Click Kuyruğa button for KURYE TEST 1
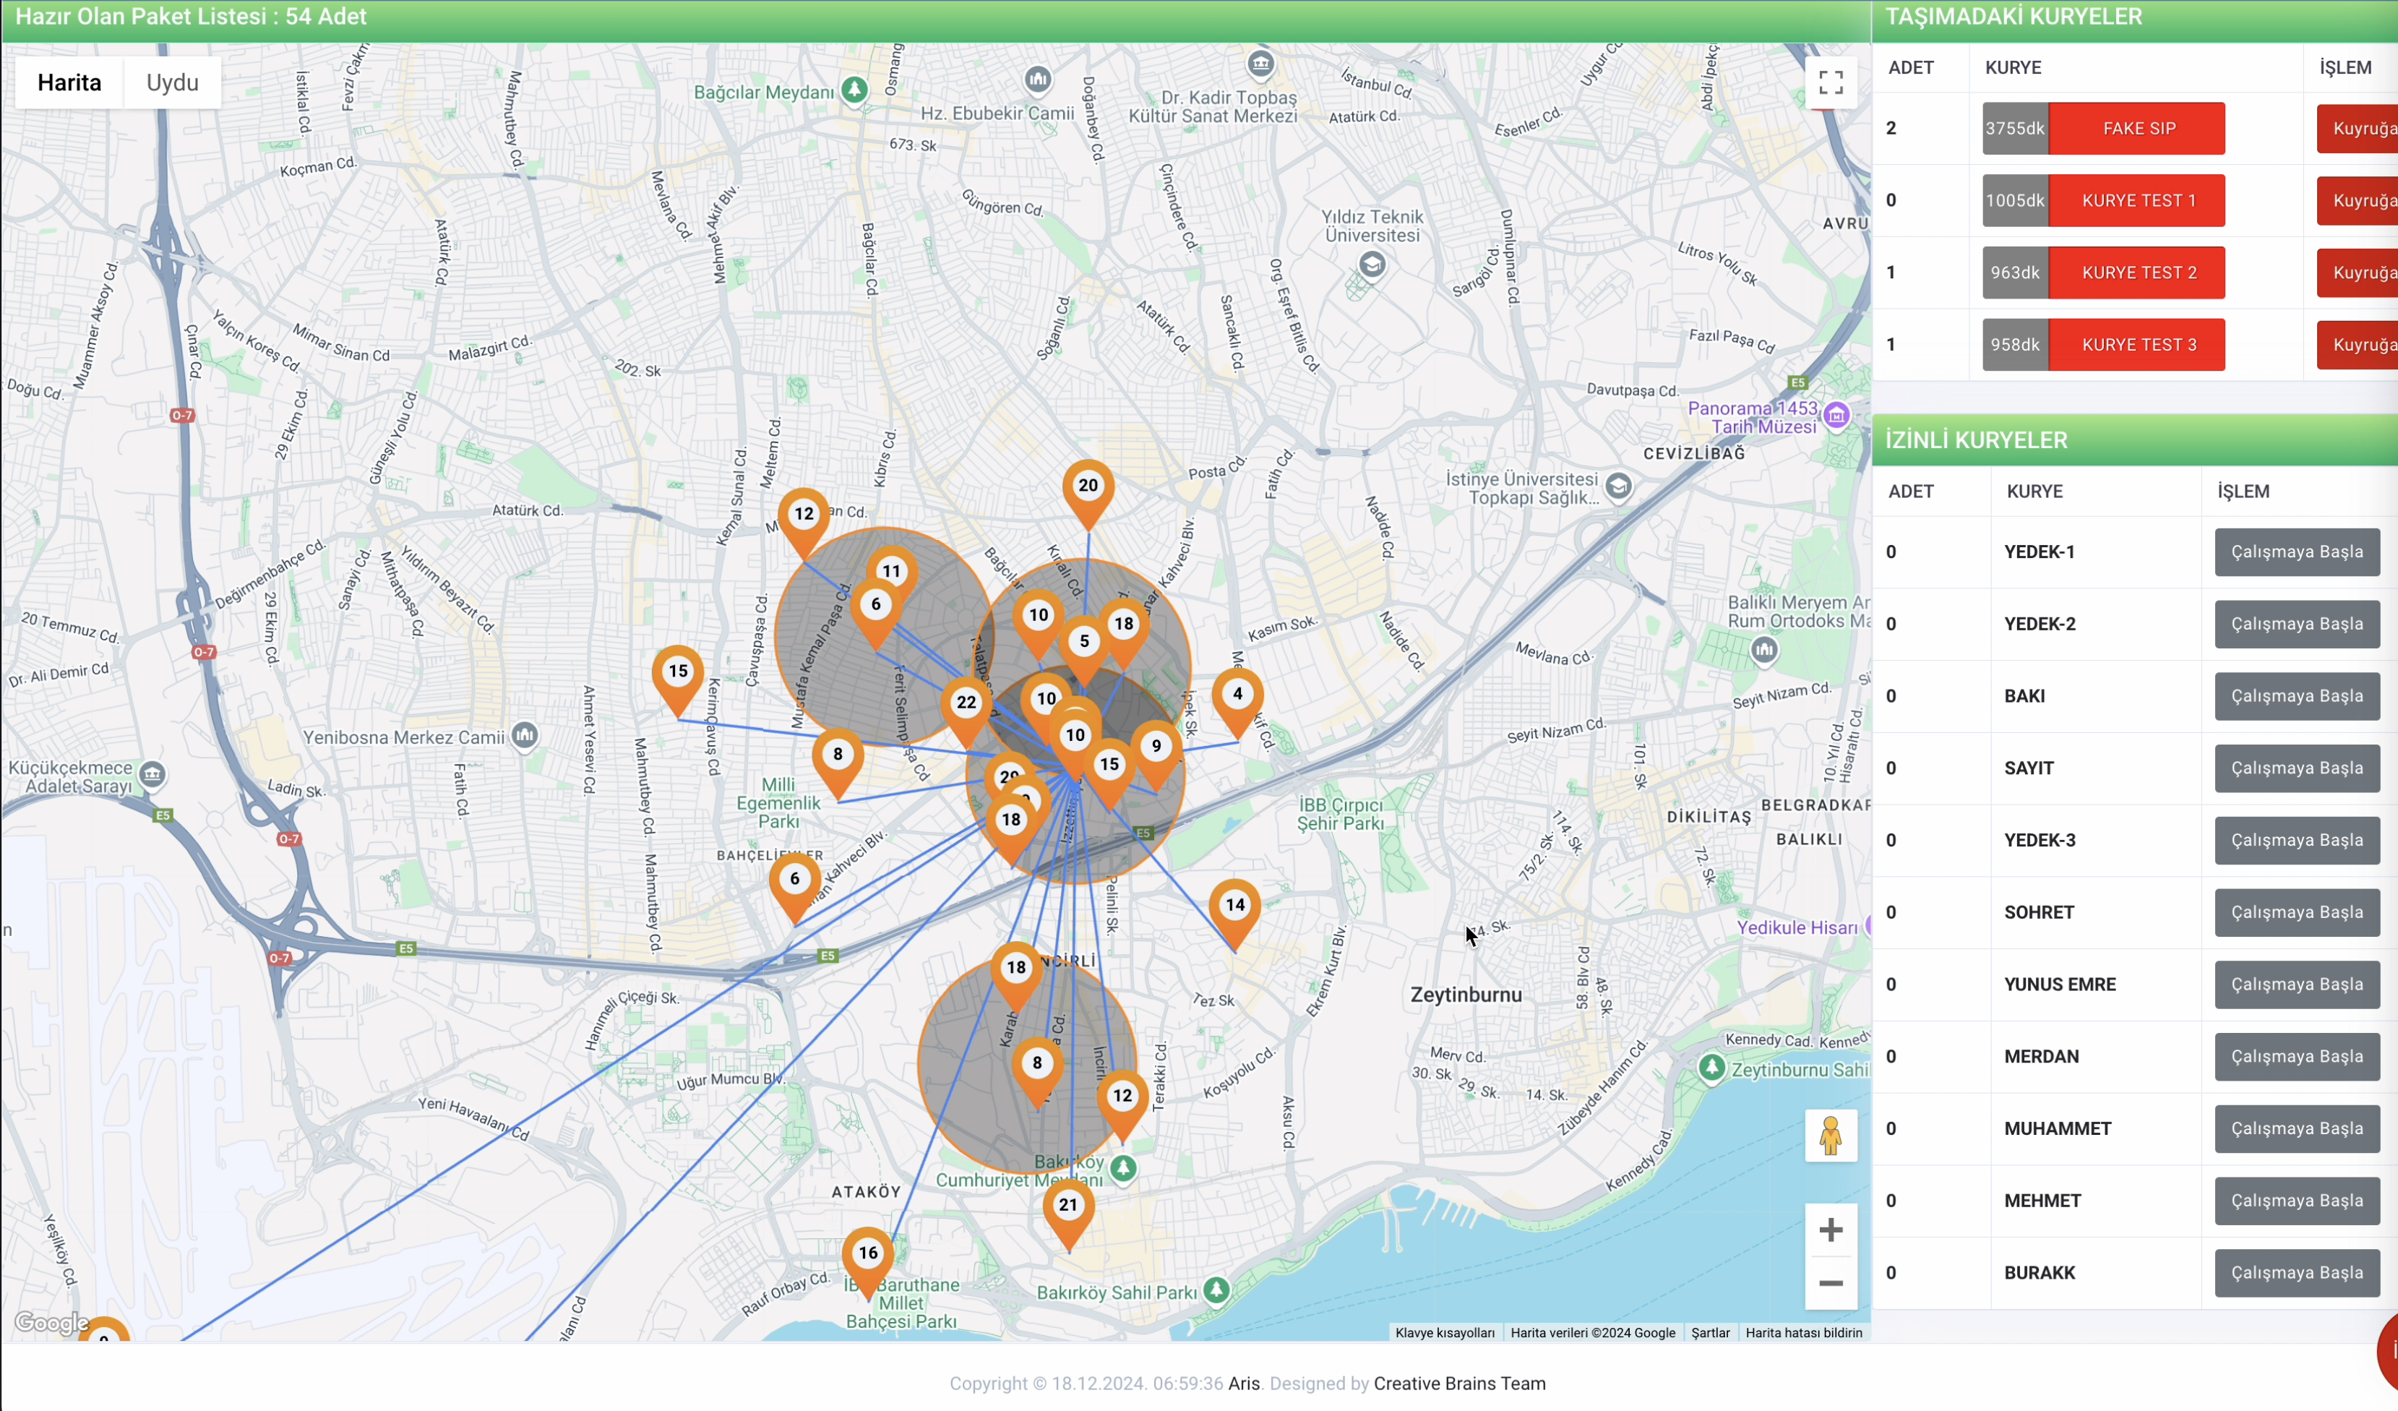The width and height of the screenshot is (2398, 1411). tap(2357, 201)
